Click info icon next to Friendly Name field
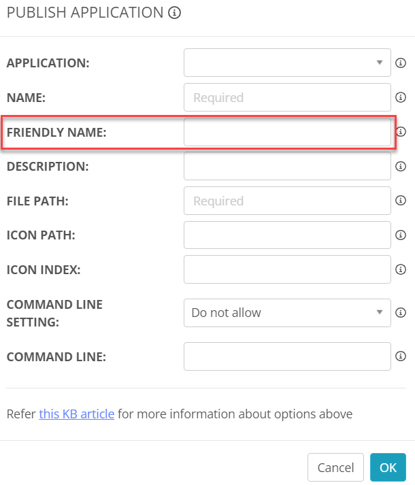 [x=401, y=131]
